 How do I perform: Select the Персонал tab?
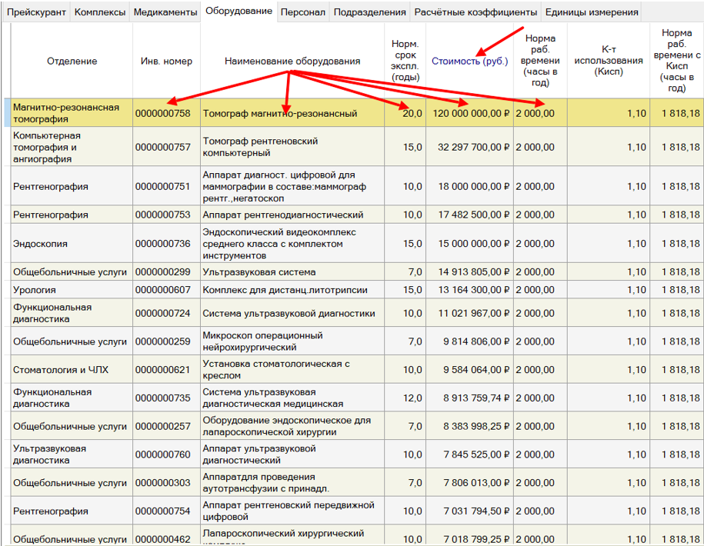coord(302,12)
